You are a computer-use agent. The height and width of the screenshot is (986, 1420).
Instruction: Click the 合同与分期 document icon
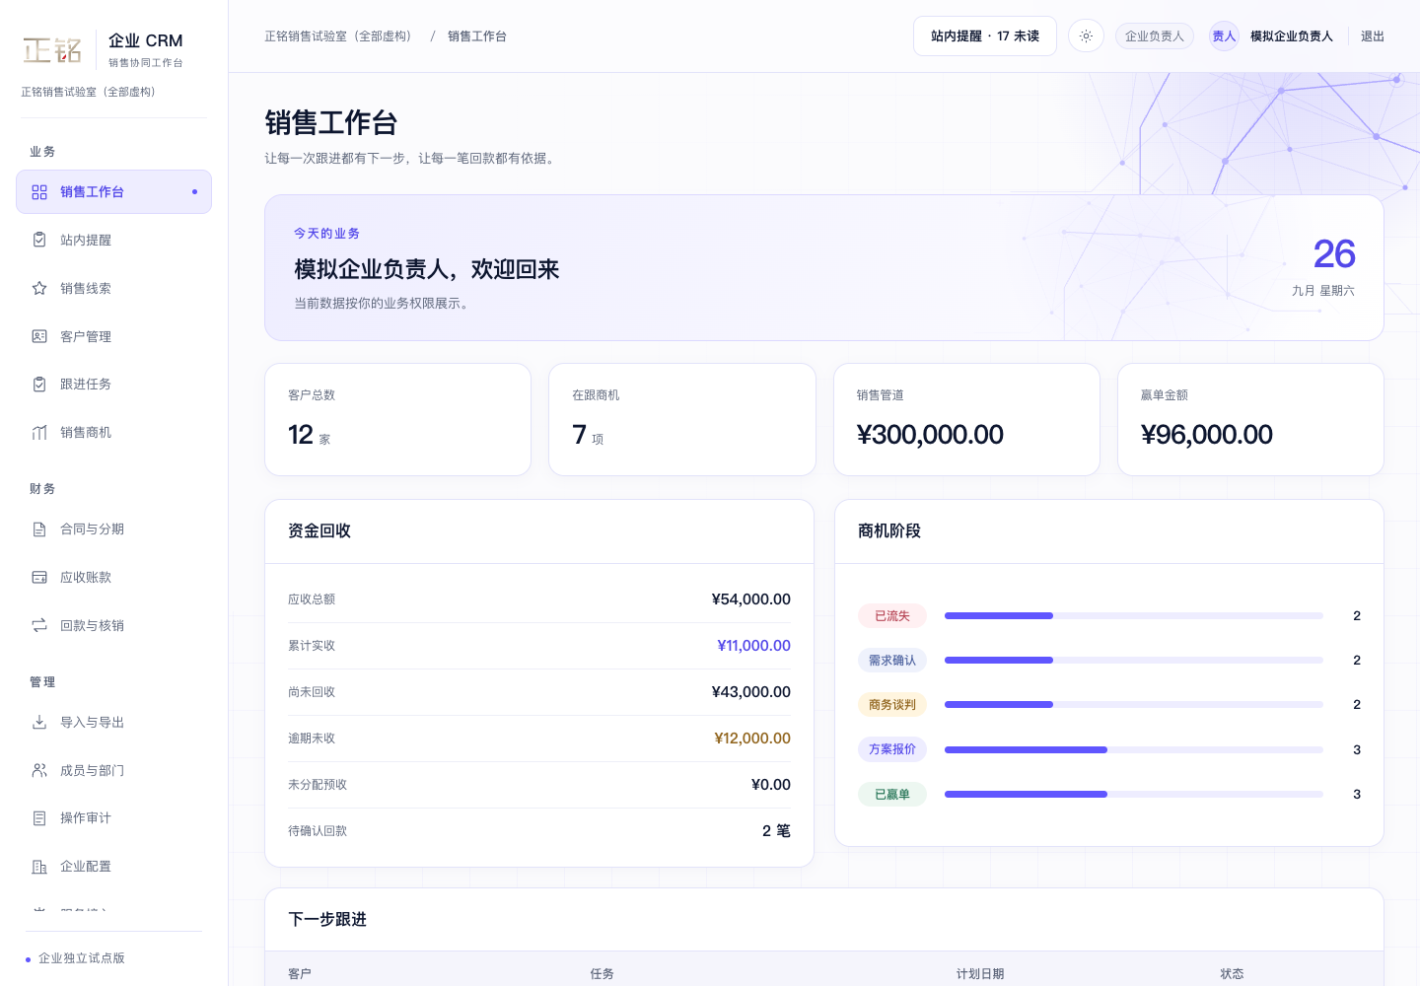tap(39, 529)
